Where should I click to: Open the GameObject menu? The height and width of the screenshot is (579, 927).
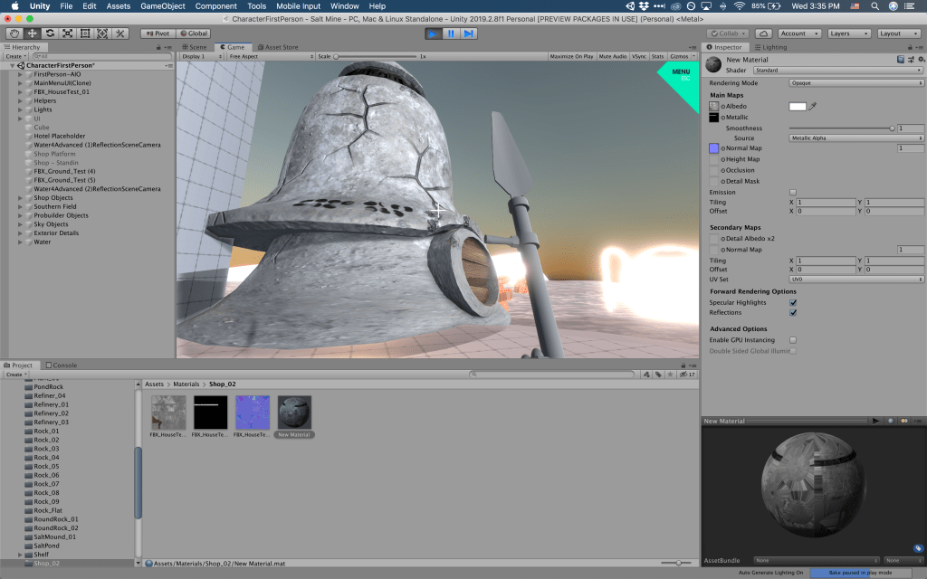pyautogui.click(x=162, y=6)
